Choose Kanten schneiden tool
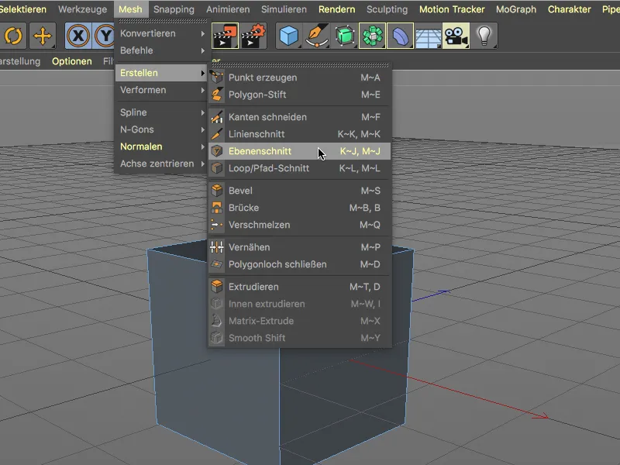620x465 pixels. [x=299, y=117]
